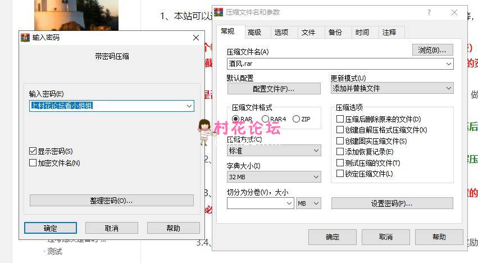Enable encrypt file names checkbox
Screen dimensions: 478x263
coord(33,163)
